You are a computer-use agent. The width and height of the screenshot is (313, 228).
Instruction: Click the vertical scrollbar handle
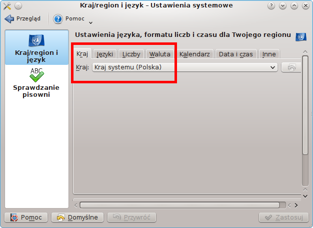point(305,105)
